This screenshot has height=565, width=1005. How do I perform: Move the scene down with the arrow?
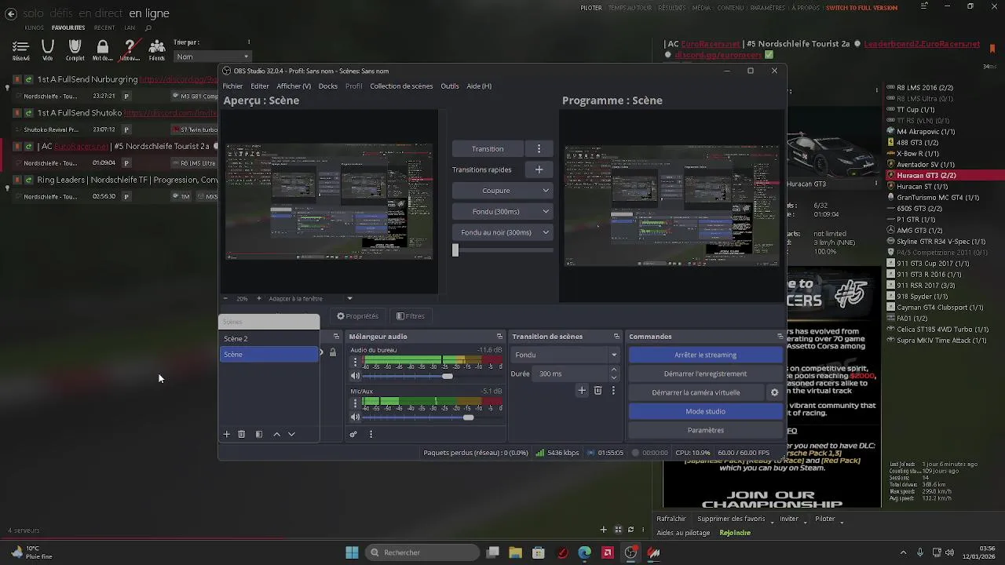[x=291, y=434]
